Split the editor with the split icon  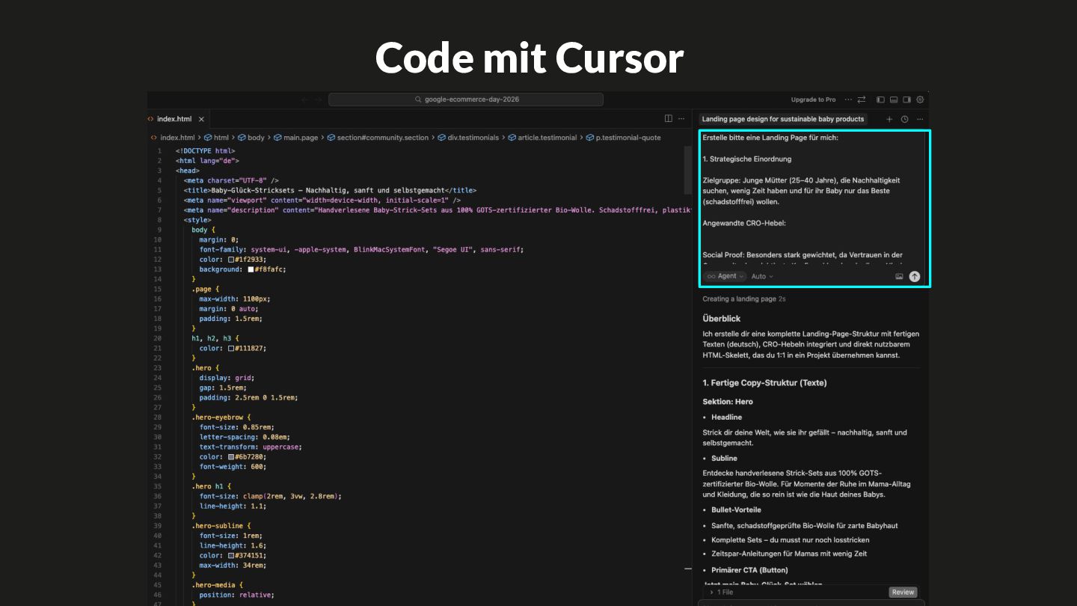(669, 119)
